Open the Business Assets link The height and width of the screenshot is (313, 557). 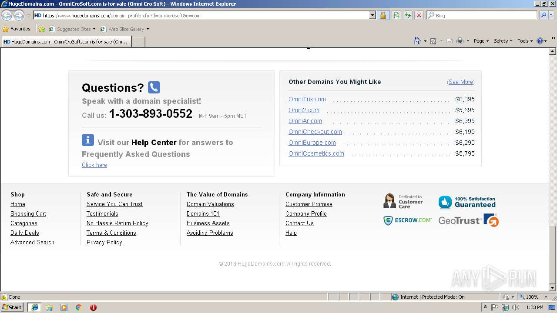[x=208, y=223]
